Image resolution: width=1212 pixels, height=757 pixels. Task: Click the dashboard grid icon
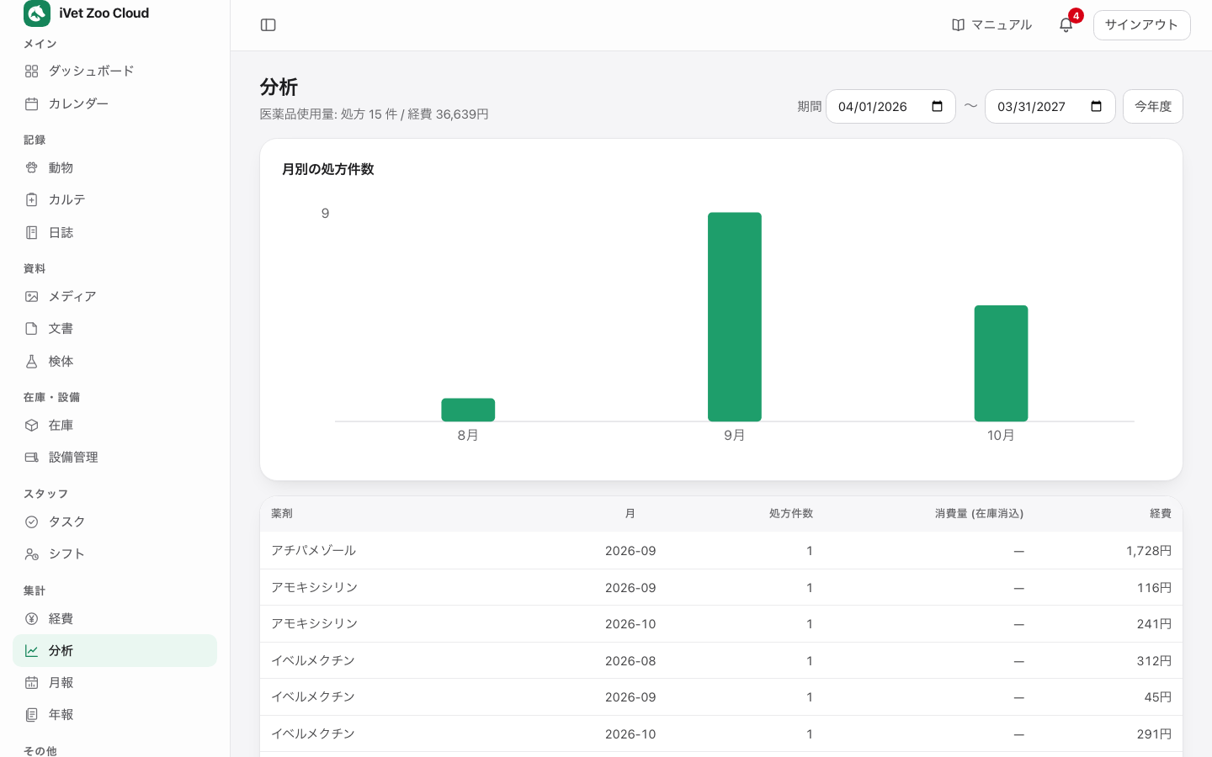(x=32, y=71)
